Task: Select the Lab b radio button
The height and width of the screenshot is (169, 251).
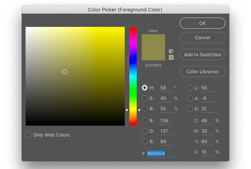Action: click(190, 109)
